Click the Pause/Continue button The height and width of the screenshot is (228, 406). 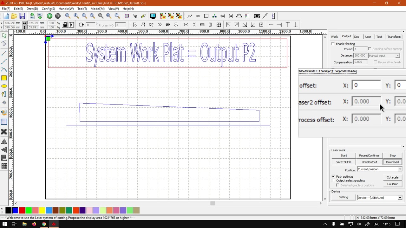pos(369,155)
